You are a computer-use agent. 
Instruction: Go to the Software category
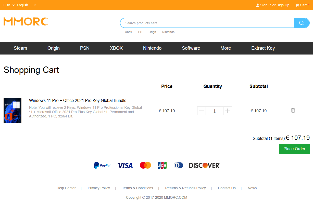[x=191, y=48]
